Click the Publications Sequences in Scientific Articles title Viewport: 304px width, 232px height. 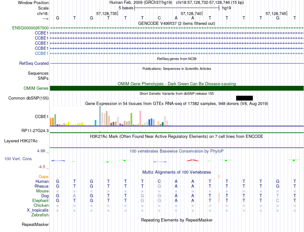(177, 69)
